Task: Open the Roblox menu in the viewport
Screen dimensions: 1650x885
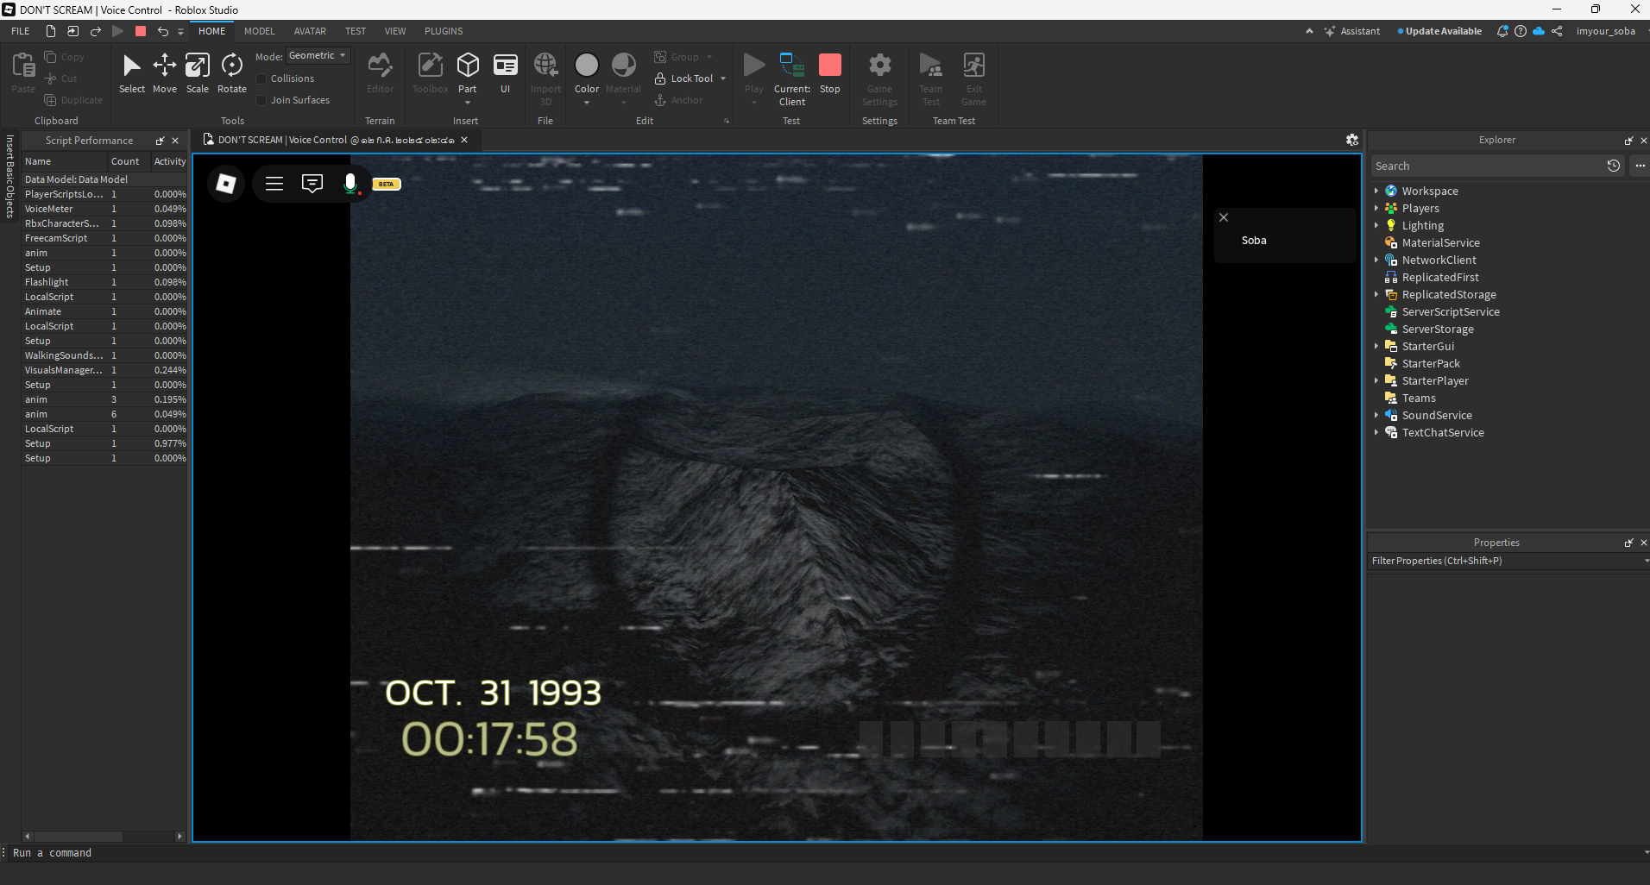Action: coord(226,184)
